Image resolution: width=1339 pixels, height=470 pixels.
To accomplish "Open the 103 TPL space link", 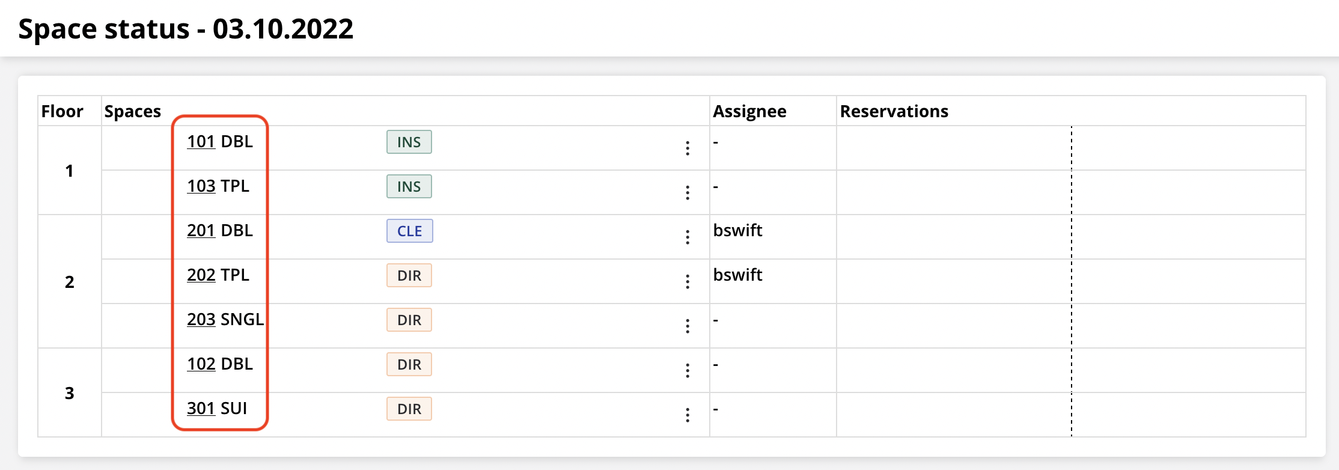I will pyautogui.click(x=201, y=186).
